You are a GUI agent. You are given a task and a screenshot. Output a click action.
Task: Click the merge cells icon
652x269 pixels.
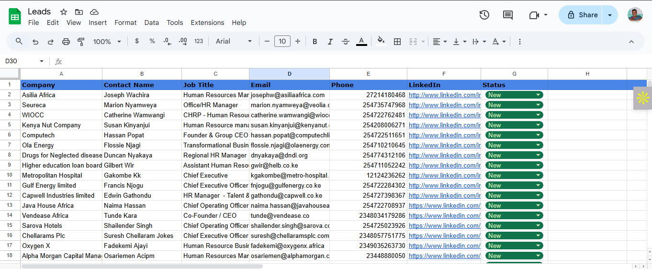pyautogui.click(x=414, y=42)
